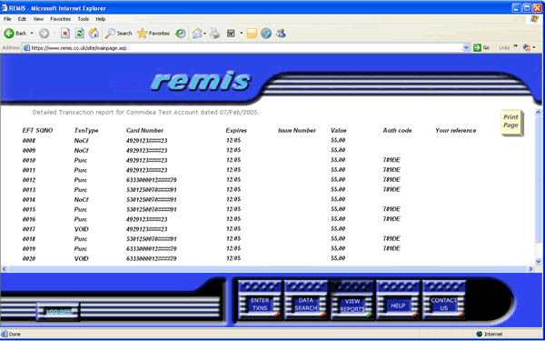Click the horizontal scrollbar right arrow

530,269
